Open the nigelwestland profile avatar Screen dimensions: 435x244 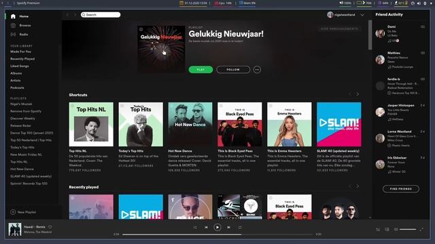330,15
